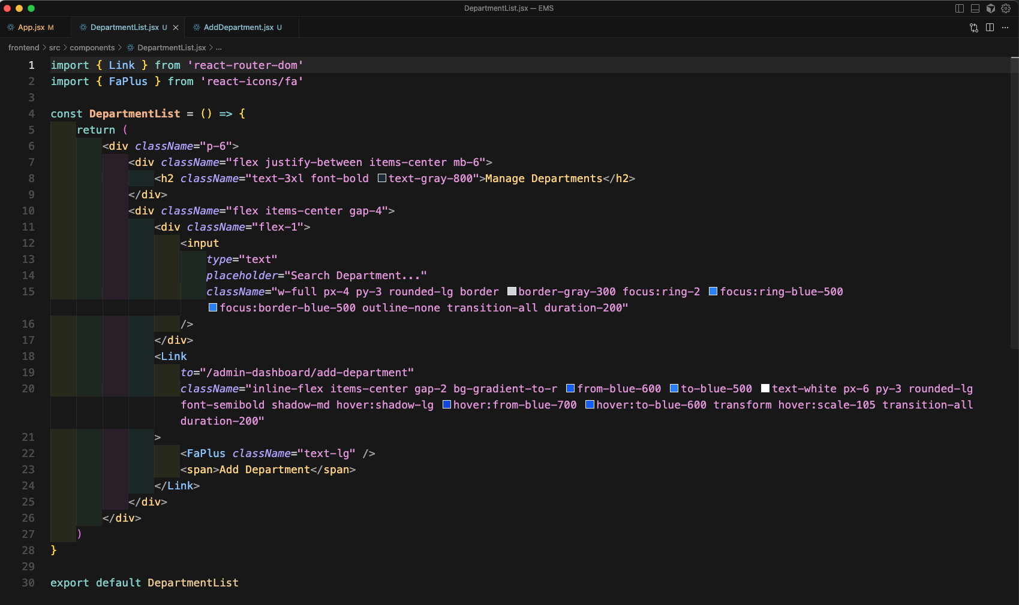This screenshot has width=1019, height=605.
Task: Click line number 12 in the gutter
Action: click(x=28, y=243)
